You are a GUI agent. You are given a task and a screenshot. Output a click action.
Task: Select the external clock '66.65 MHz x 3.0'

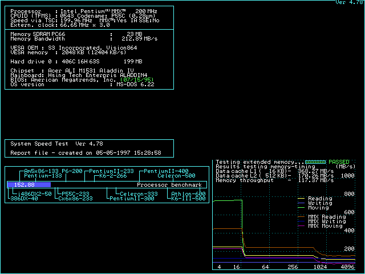85,25
